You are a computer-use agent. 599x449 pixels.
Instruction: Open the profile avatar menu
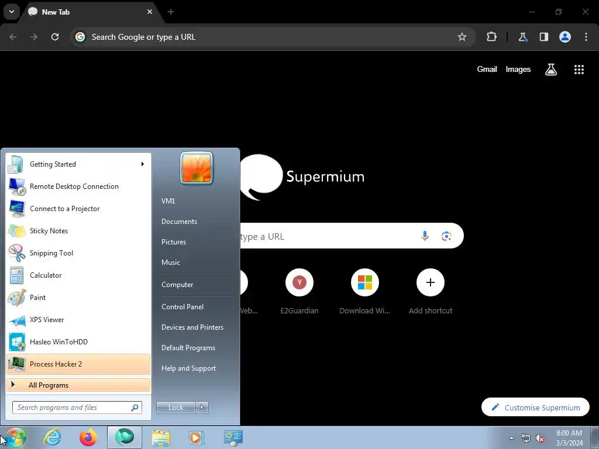(565, 37)
